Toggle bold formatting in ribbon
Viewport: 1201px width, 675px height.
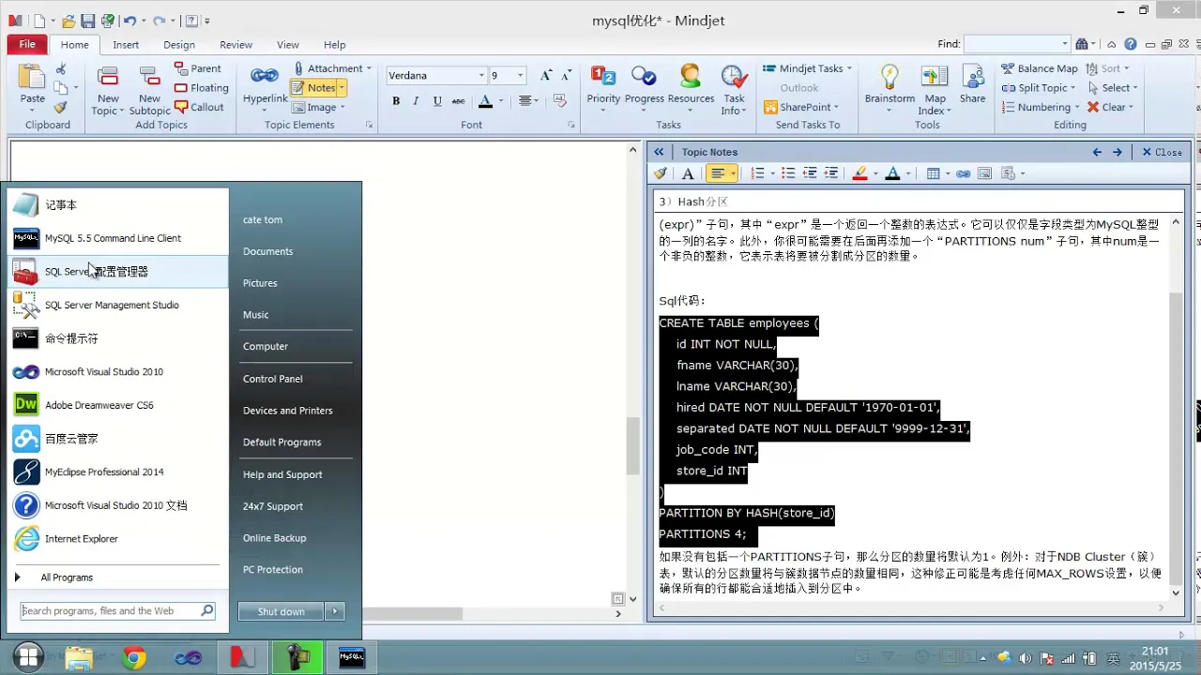(x=396, y=101)
